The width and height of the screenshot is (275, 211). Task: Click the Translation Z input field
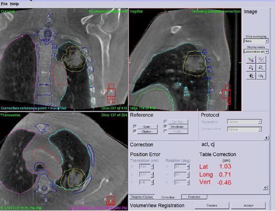(x=145, y=182)
